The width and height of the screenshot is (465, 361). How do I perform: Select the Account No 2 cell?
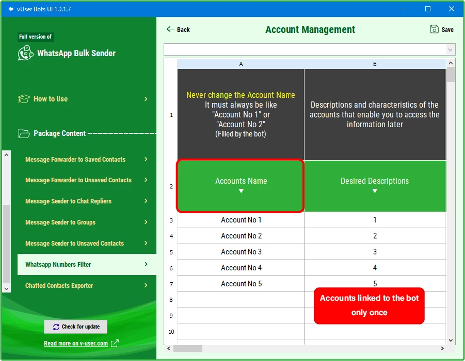coord(241,236)
